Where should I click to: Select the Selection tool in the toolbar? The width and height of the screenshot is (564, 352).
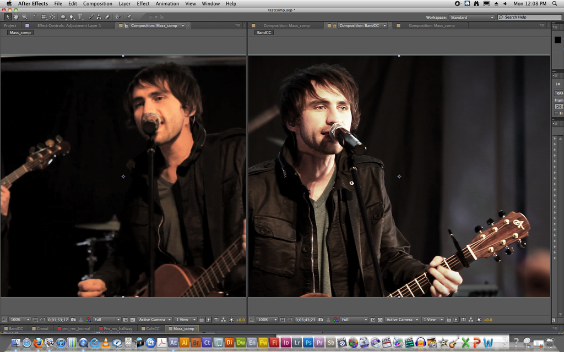[x=8, y=17]
